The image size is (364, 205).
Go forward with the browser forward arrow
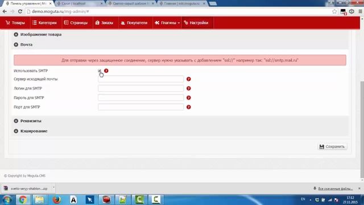click(13, 11)
